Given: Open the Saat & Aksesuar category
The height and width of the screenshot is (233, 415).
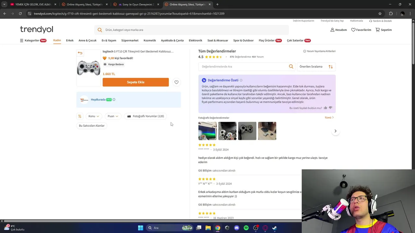Looking at the screenshot, I should [218, 40].
